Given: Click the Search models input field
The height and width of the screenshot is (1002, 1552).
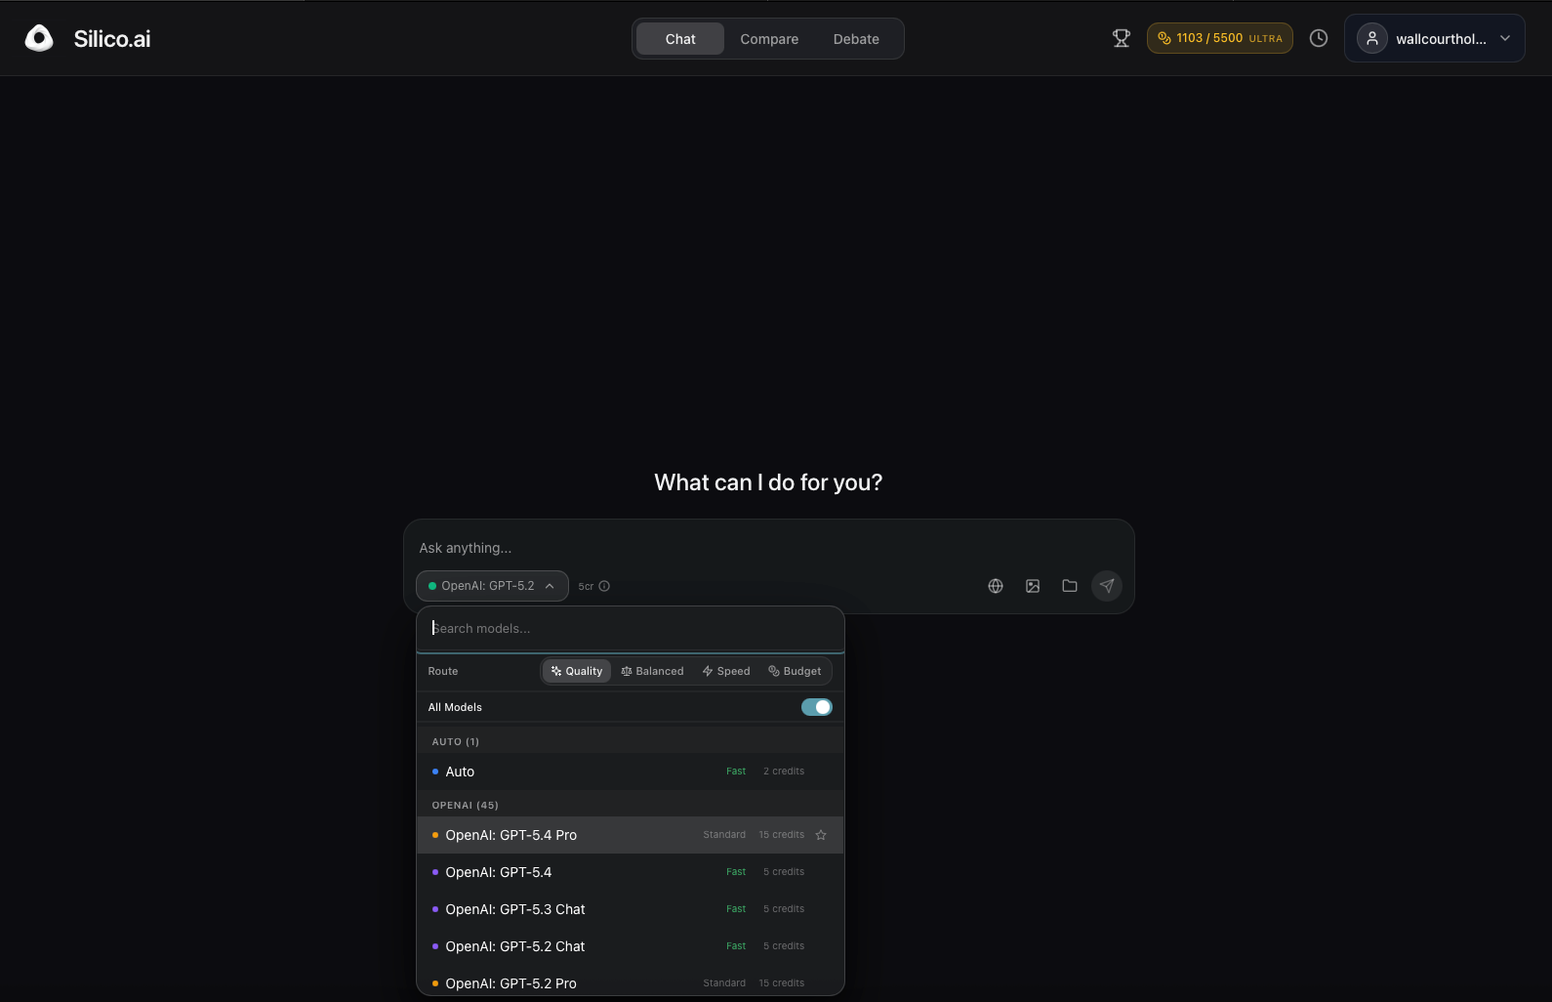Looking at the screenshot, I should click(x=630, y=629).
